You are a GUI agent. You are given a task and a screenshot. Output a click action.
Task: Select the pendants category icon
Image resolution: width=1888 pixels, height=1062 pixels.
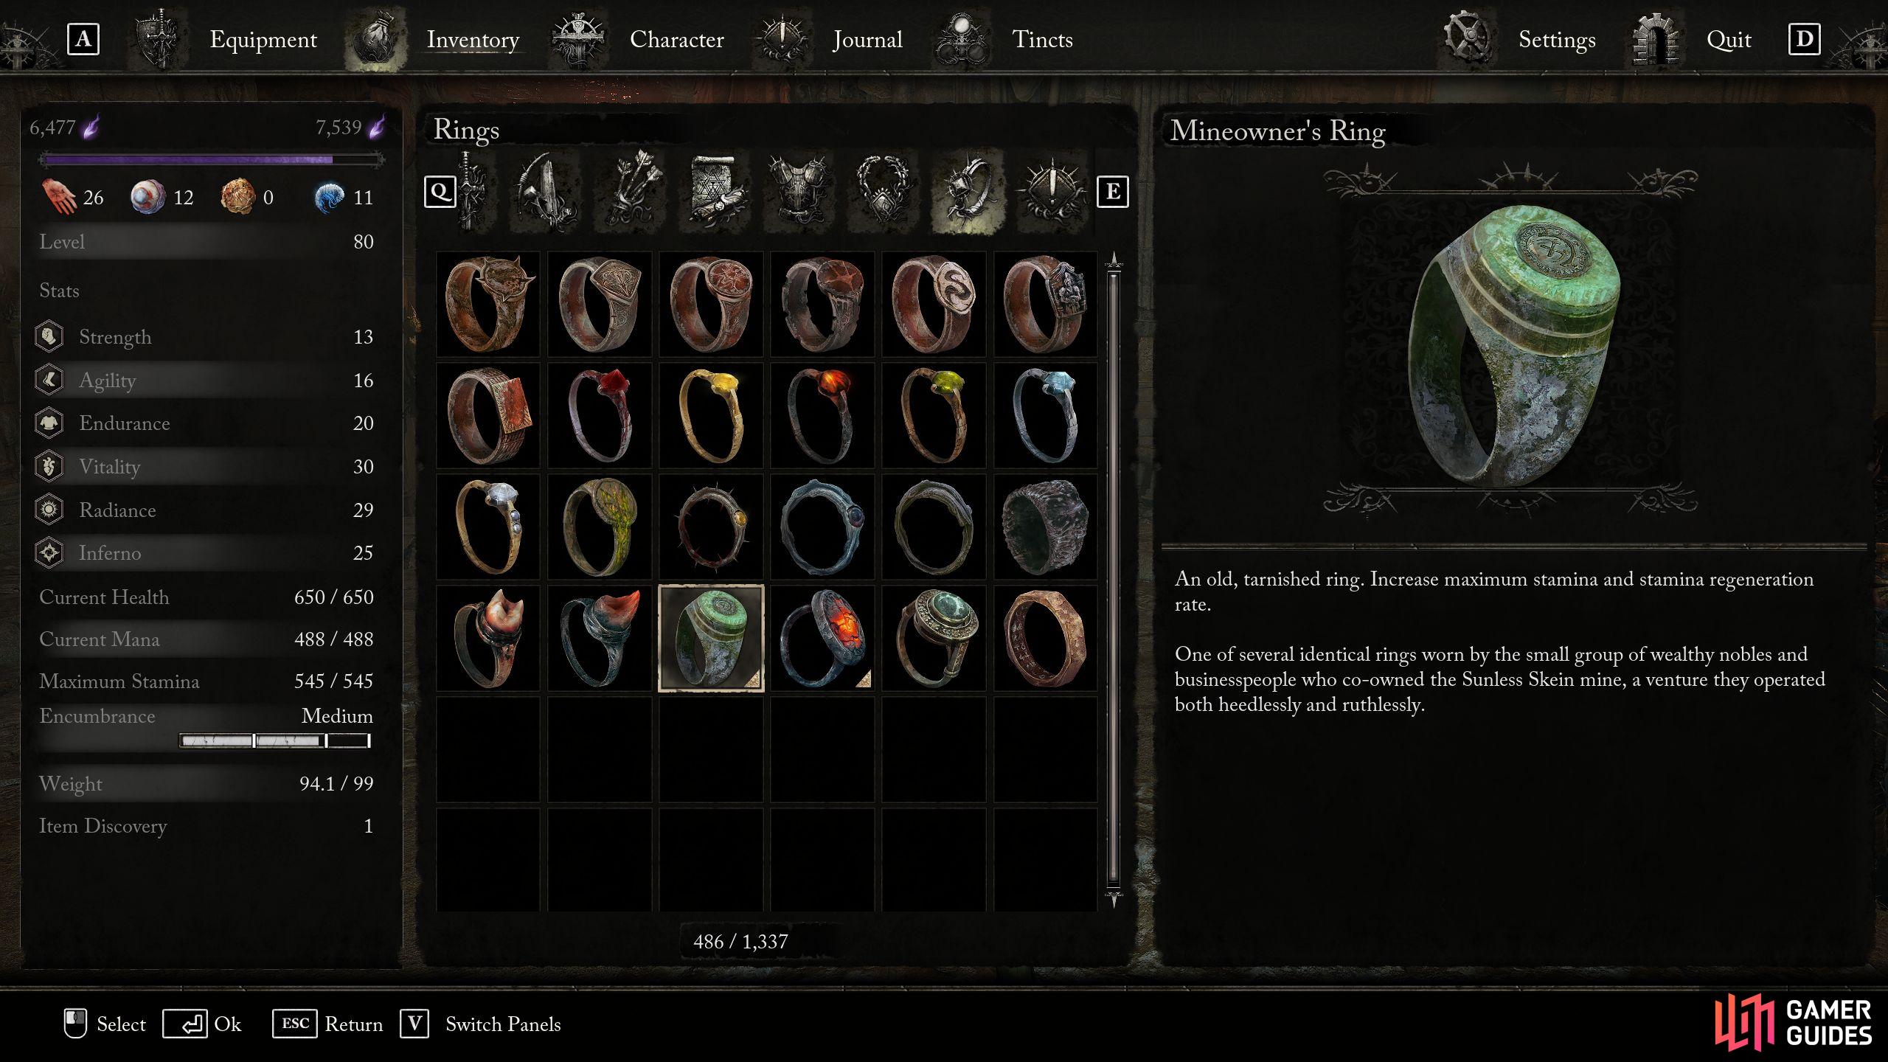coord(884,192)
